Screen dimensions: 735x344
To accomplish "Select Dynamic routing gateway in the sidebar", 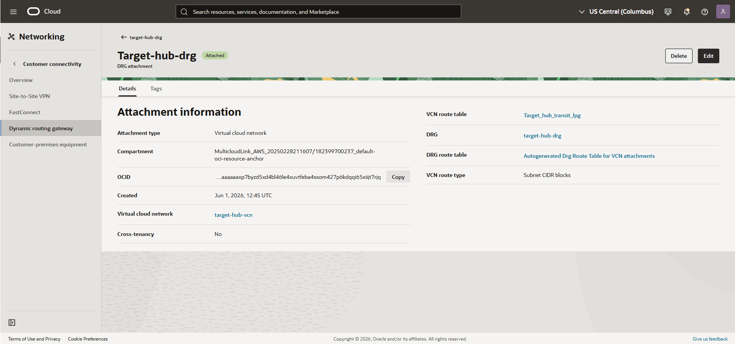I will click(51, 128).
